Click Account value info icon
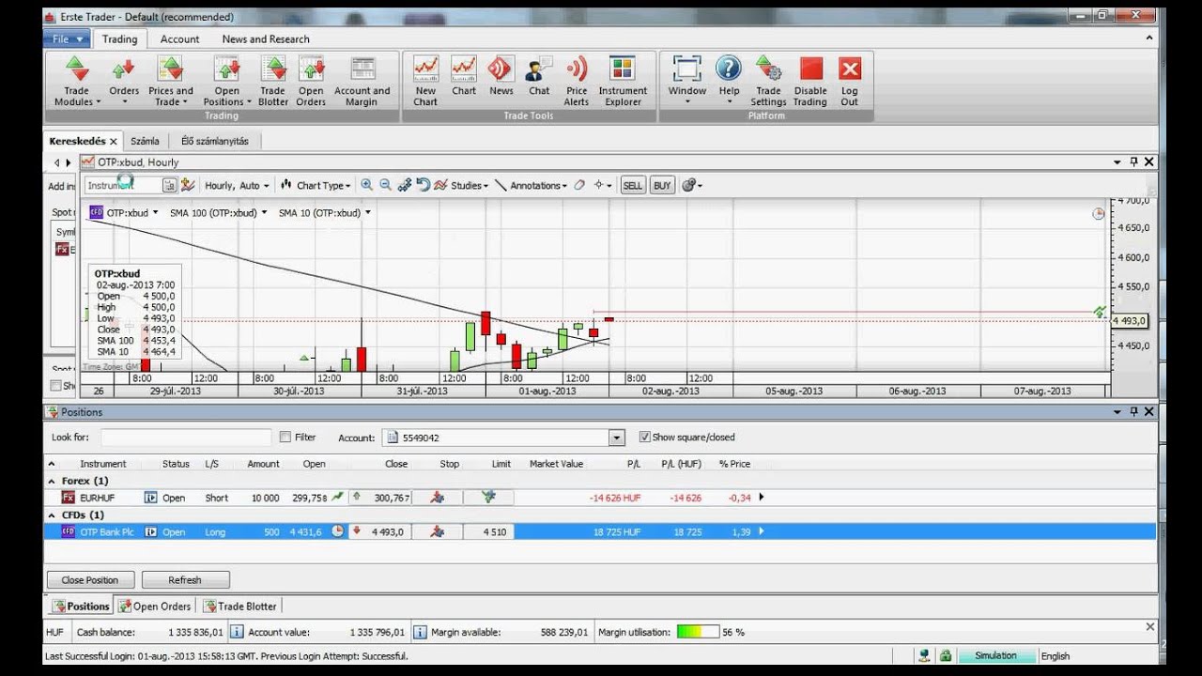This screenshot has width=1202, height=676. coord(420,632)
